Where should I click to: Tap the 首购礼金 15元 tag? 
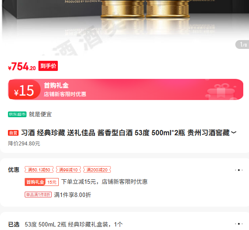[41, 182]
